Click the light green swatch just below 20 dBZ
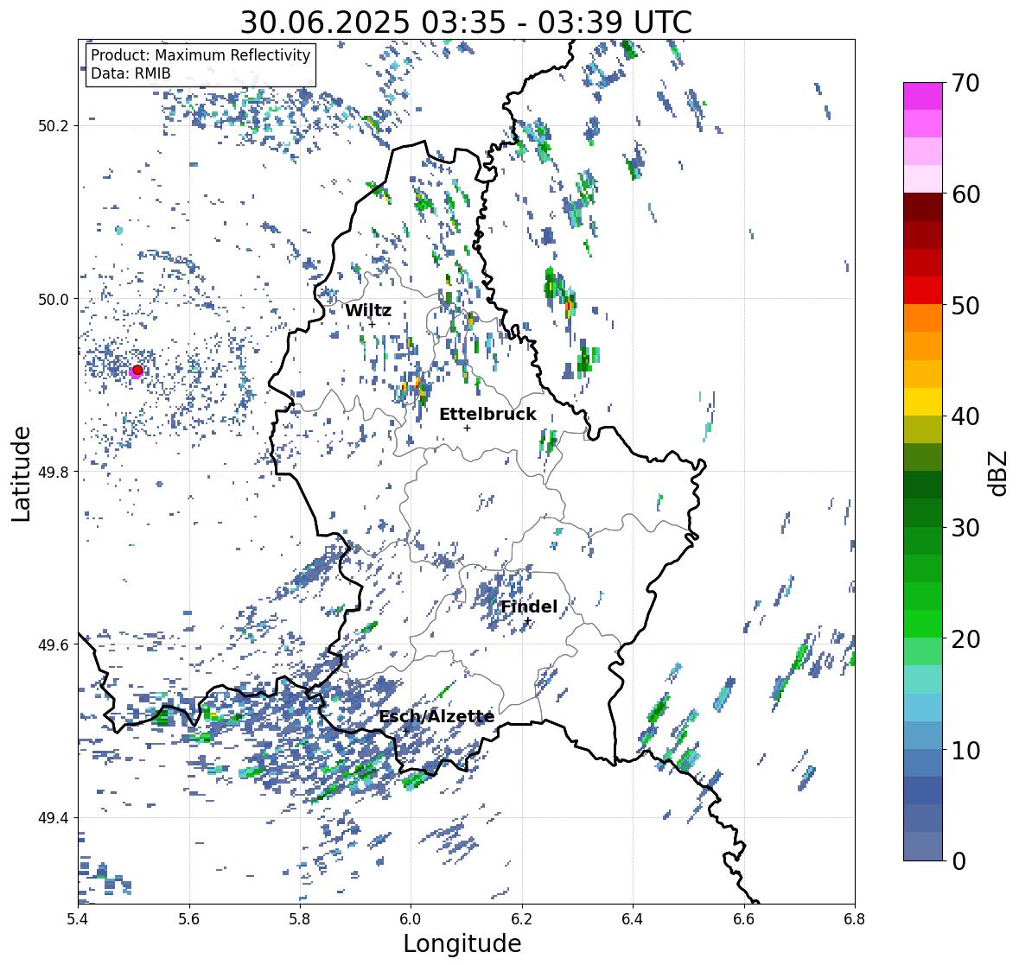This screenshot has height=965, width=1019. (923, 651)
